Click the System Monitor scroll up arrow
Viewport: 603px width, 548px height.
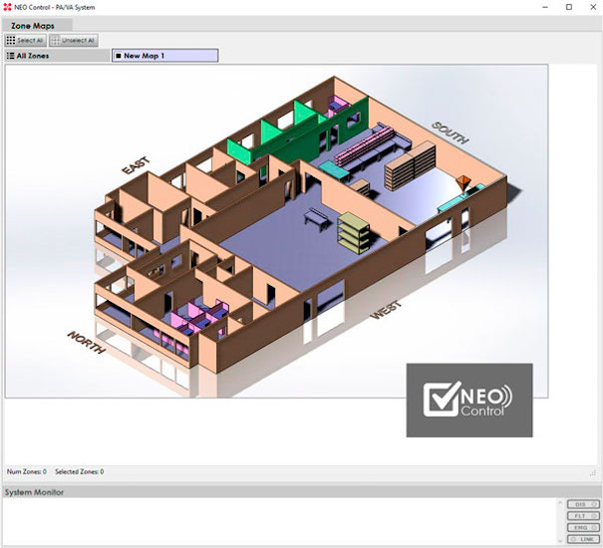(558, 501)
